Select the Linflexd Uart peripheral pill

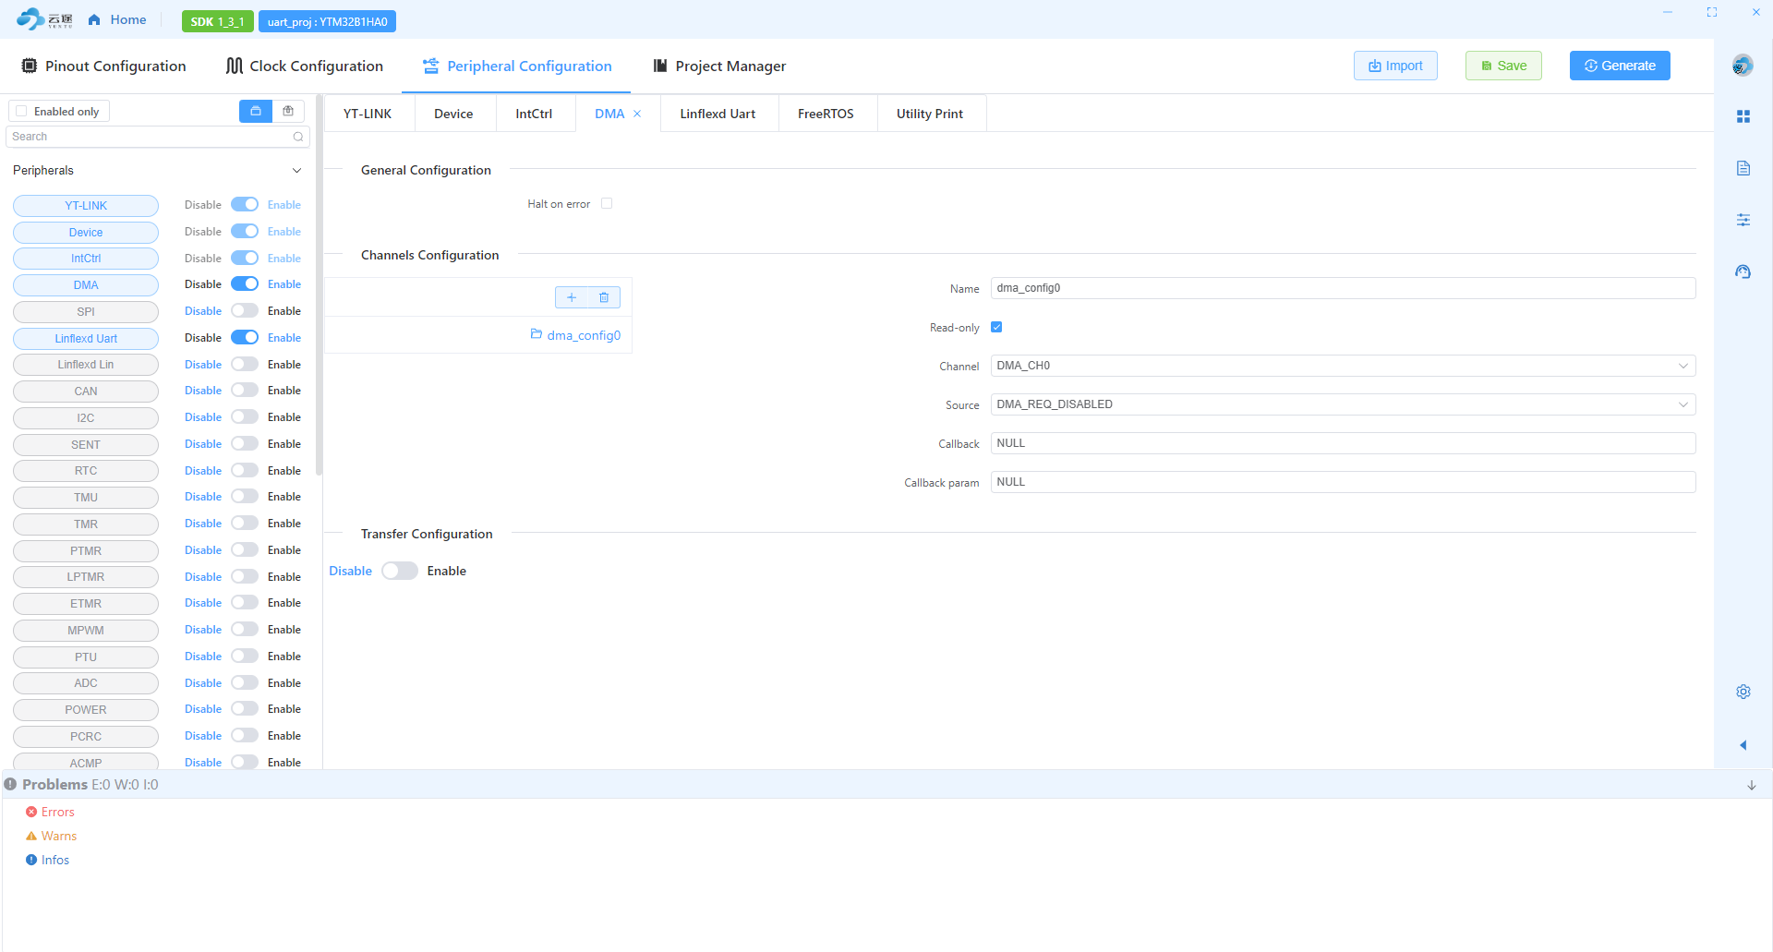86,339
